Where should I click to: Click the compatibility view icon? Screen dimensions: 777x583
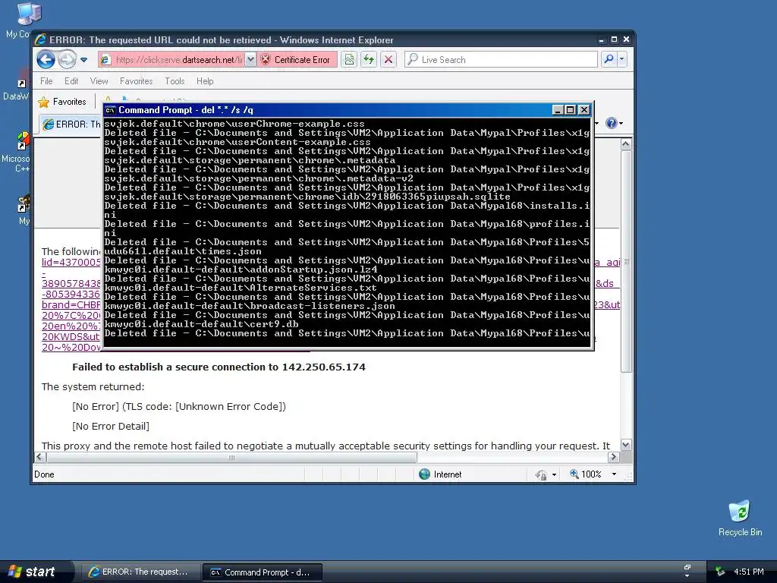(349, 60)
